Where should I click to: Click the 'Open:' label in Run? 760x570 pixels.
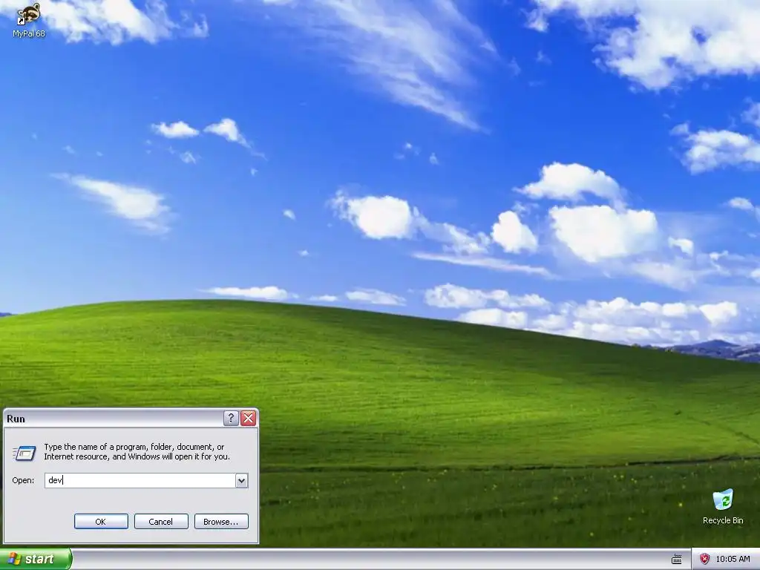pos(23,480)
